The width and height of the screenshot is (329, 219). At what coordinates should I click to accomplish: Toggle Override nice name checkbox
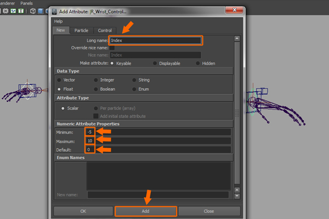112,48
